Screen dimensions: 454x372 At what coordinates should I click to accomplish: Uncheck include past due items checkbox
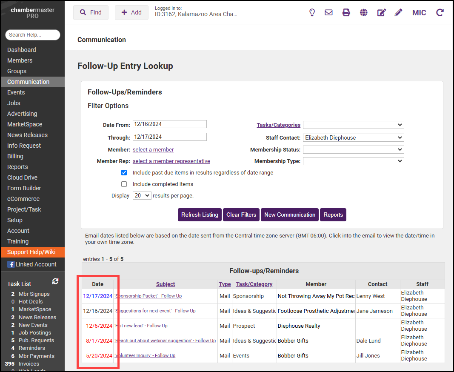124,173
